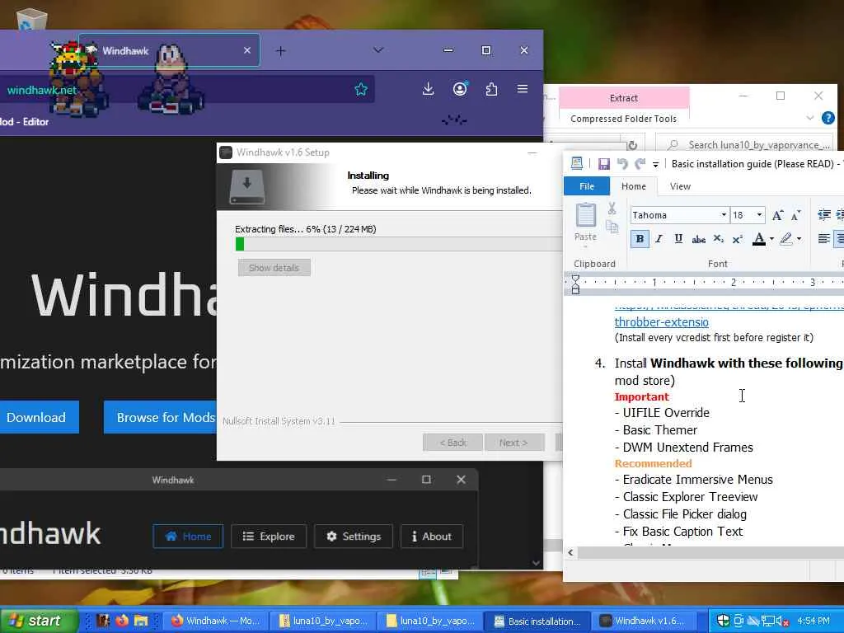Screen dimensions: 844x633
Task: Open Firefox list all tabs chevron
Action: [x=378, y=50]
